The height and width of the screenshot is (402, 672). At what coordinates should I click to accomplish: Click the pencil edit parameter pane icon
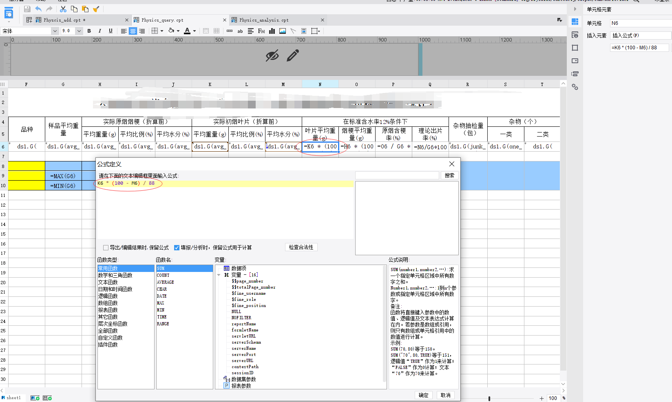point(293,55)
